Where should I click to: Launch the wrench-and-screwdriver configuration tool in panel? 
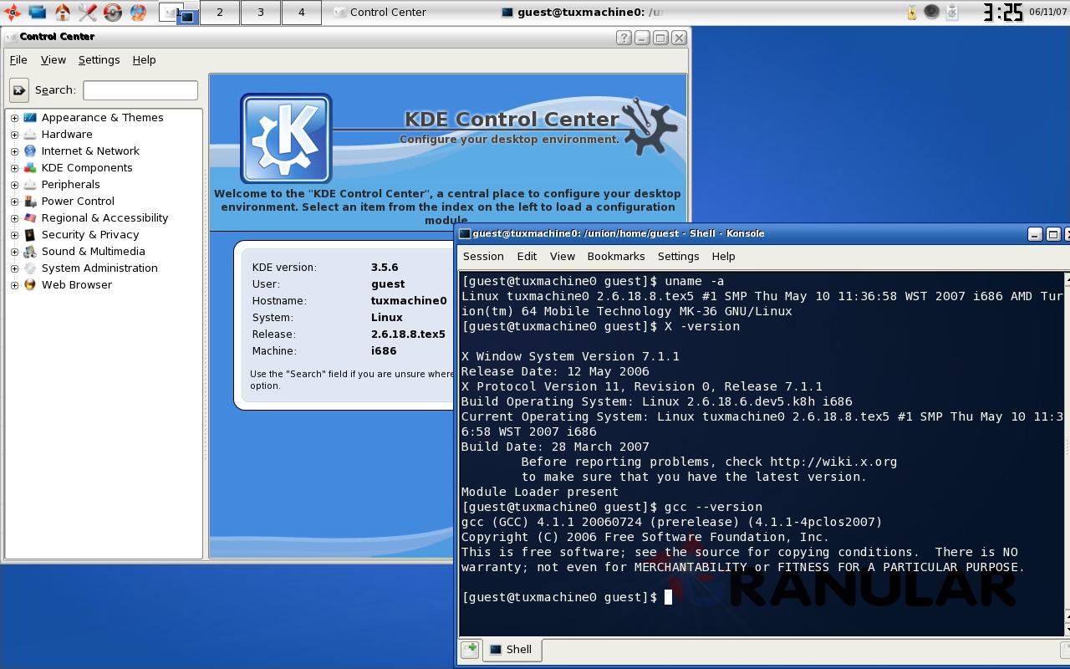[x=87, y=12]
